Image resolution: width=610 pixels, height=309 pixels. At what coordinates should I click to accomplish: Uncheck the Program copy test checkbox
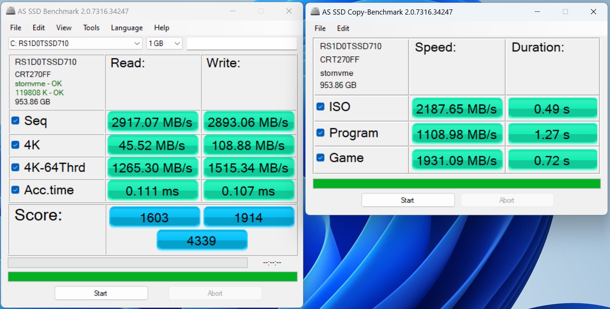320,133
